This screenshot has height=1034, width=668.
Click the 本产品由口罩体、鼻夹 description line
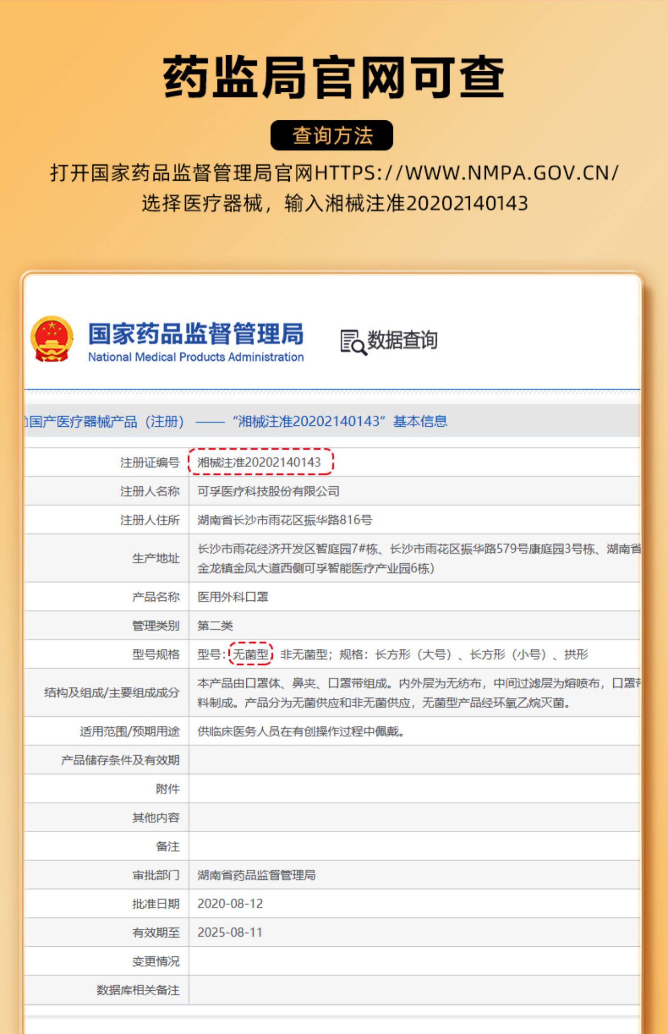pyautogui.click(x=419, y=683)
